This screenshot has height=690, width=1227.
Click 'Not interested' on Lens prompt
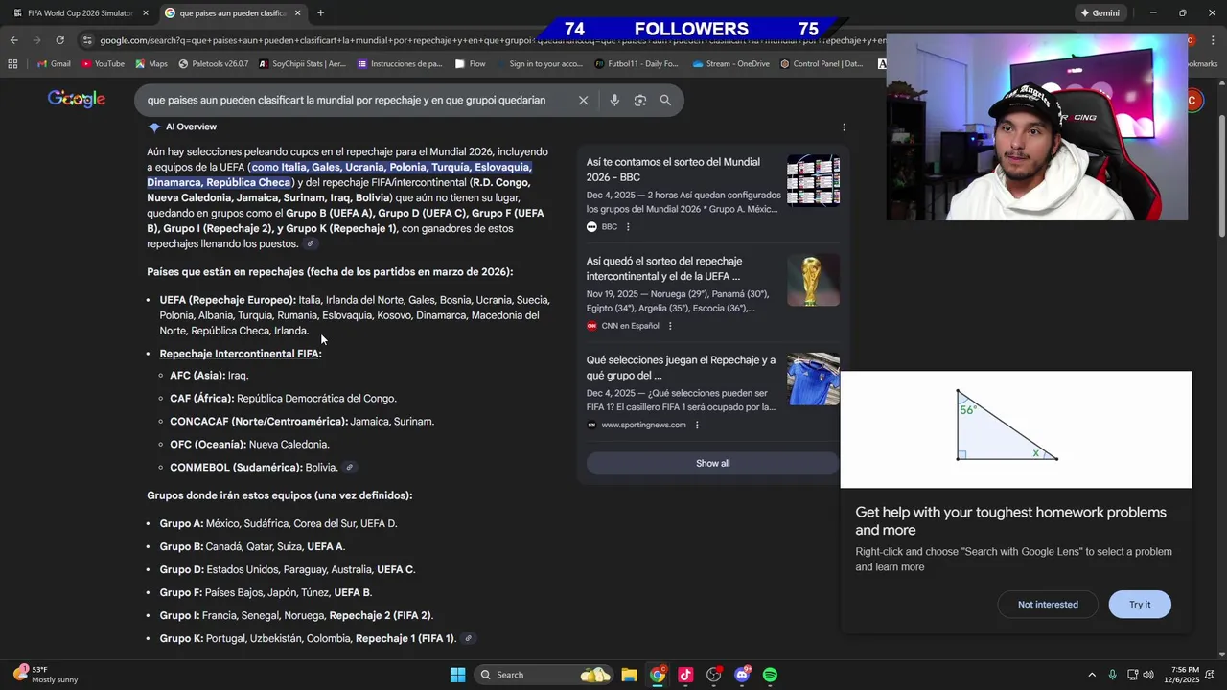[x=1048, y=605]
